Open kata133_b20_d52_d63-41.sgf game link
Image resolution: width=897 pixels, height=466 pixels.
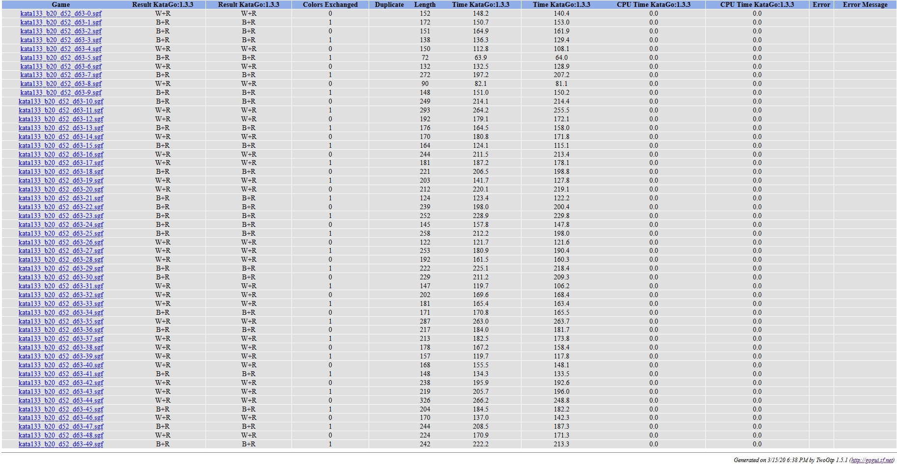(61, 374)
